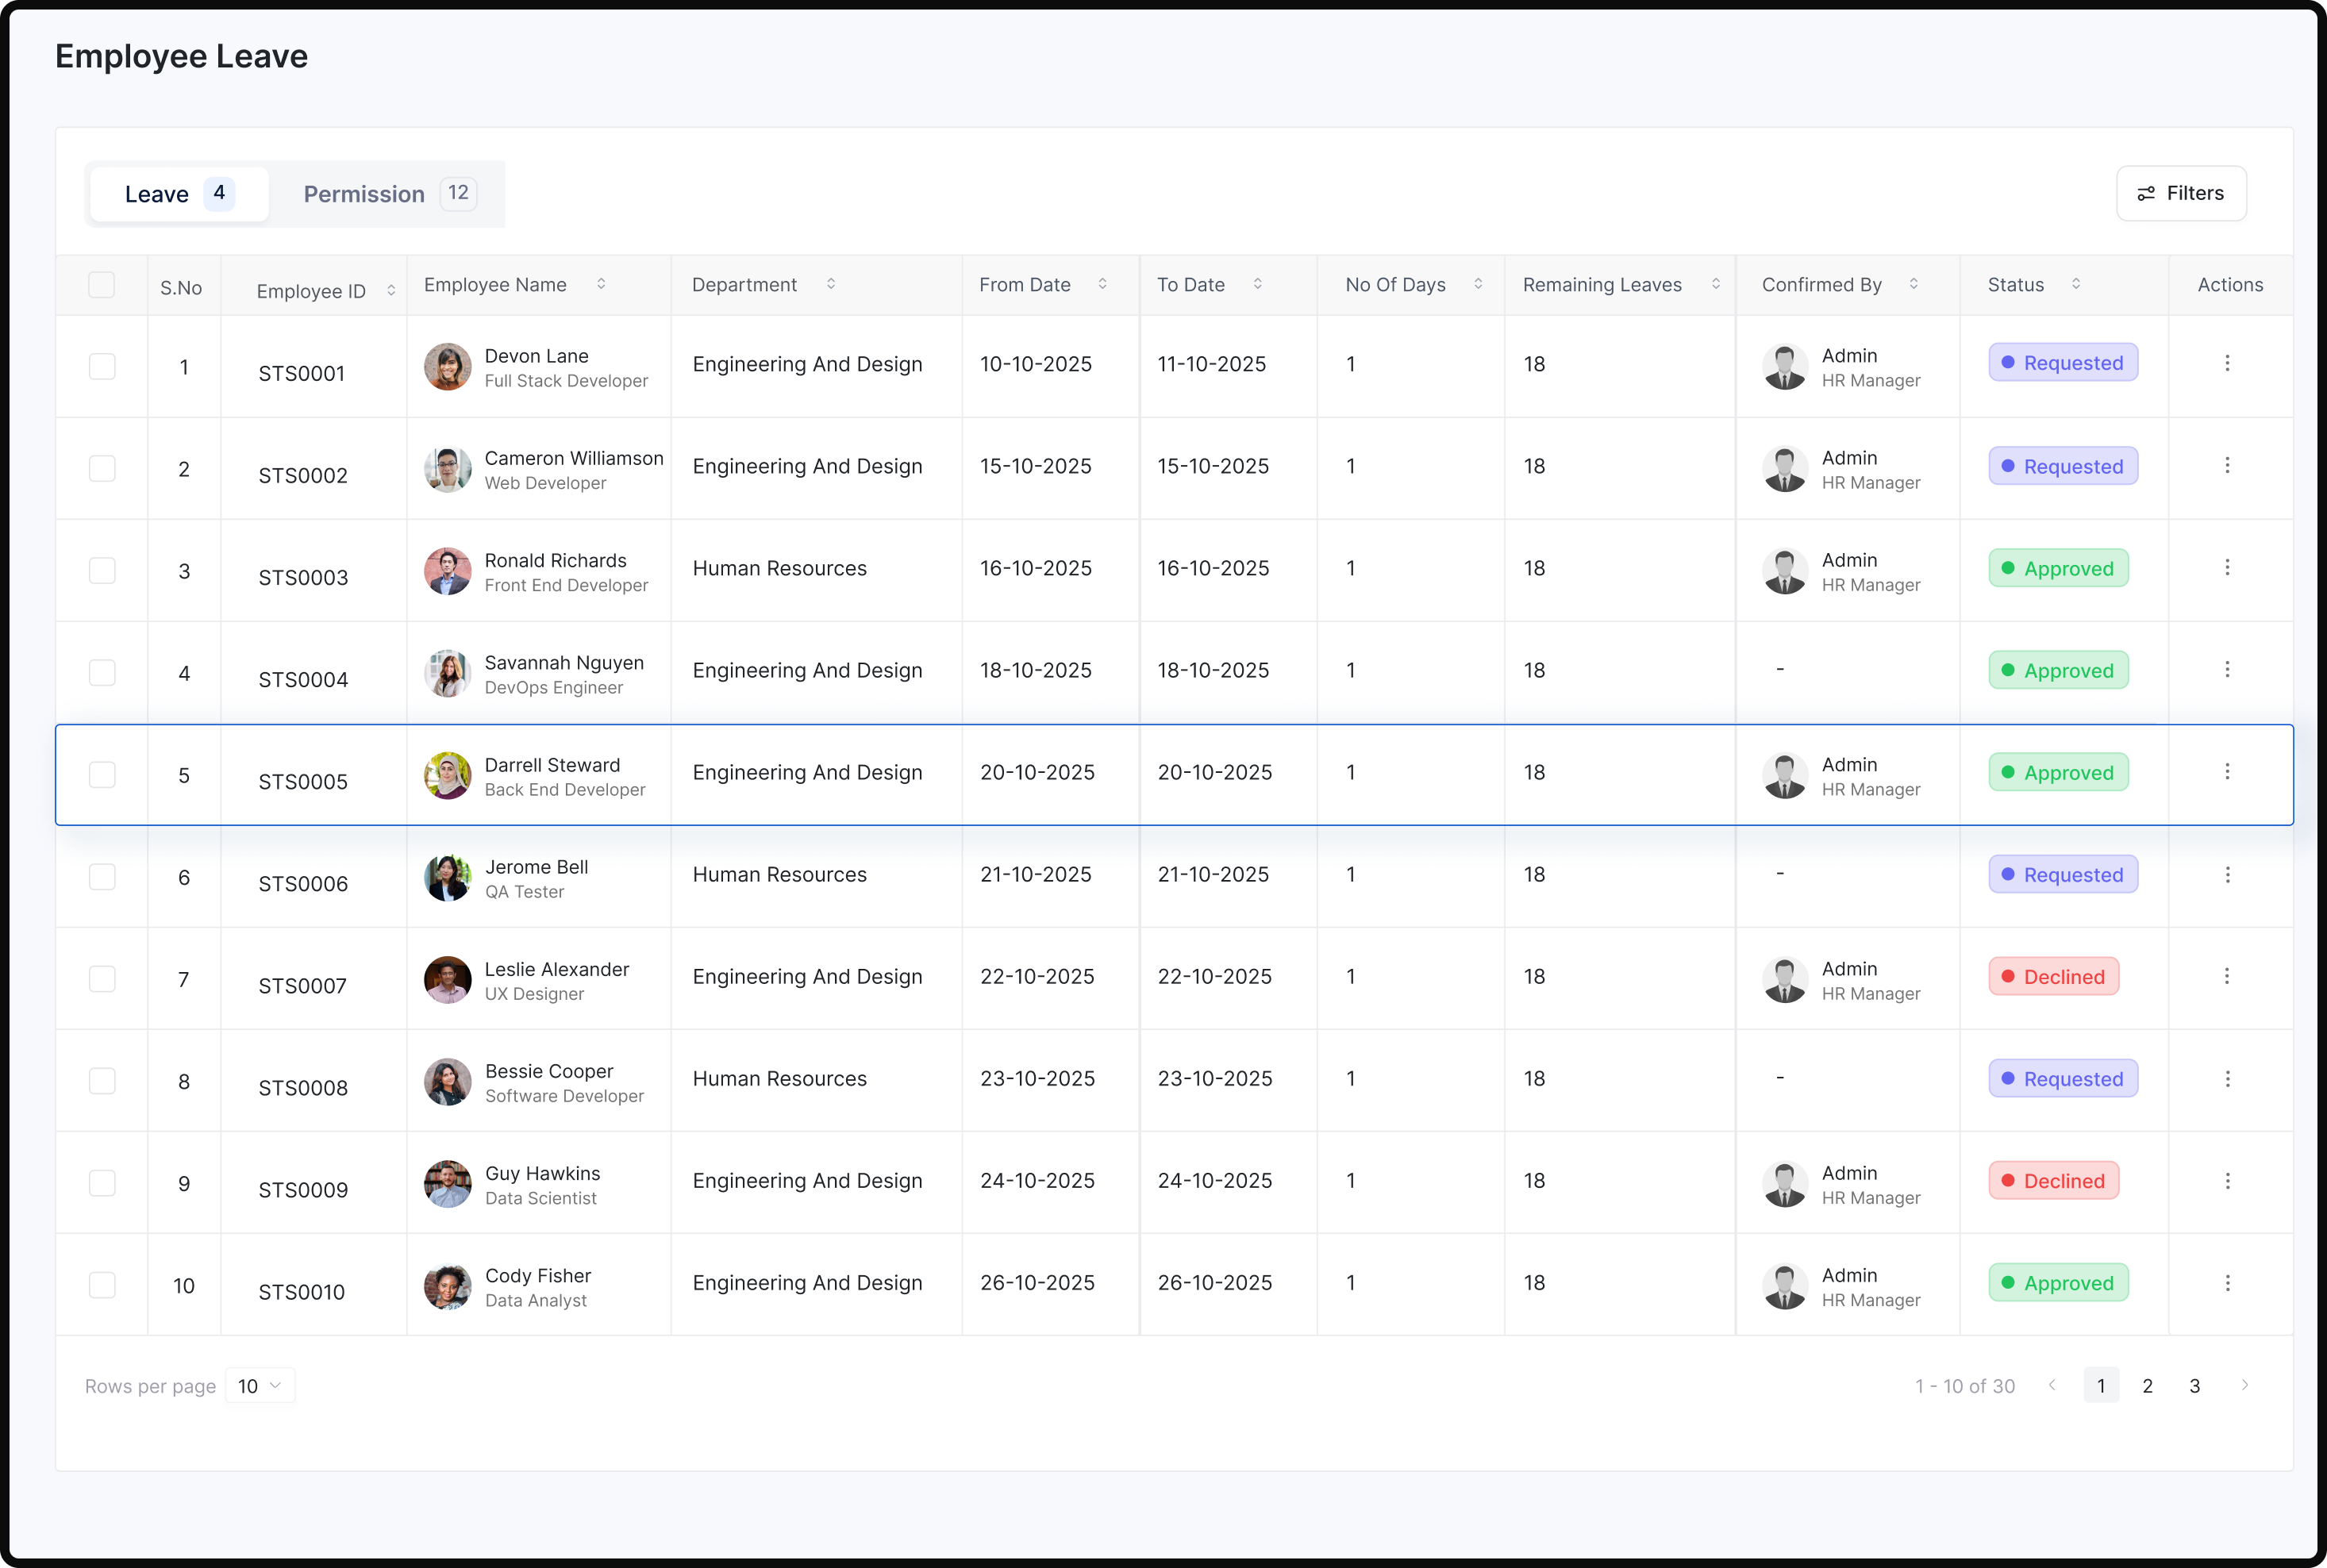The height and width of the screenshot is (1568, 2327).
Task: Go to the previous page using the chevron
Action: click(x=2053, y=1385)
